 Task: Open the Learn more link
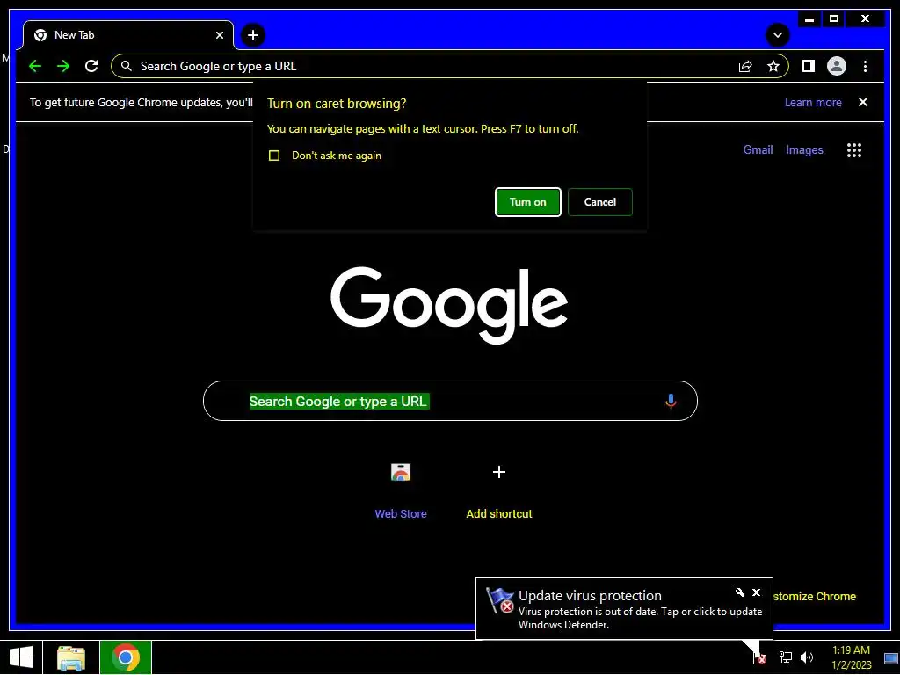(813, 102)
